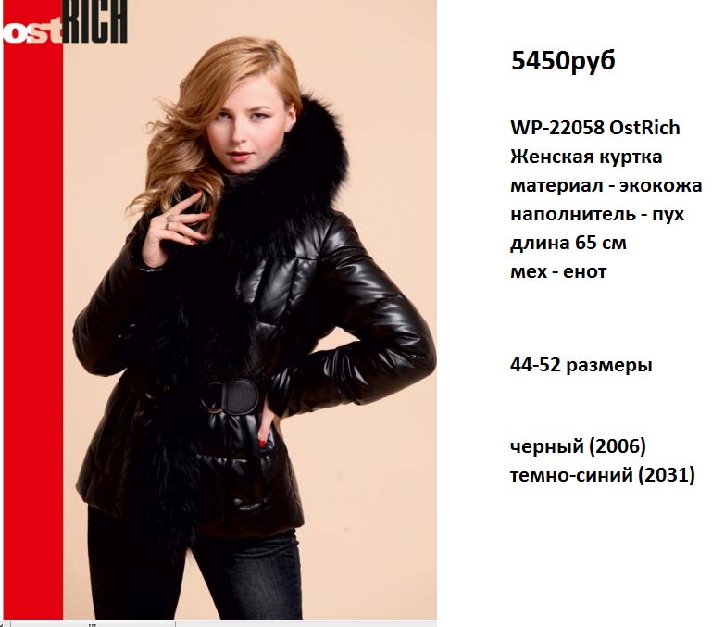The height and width of the screenshot is (627, 712).
Task: Click the round belt buckle on jacket
Action: (231, 396)
